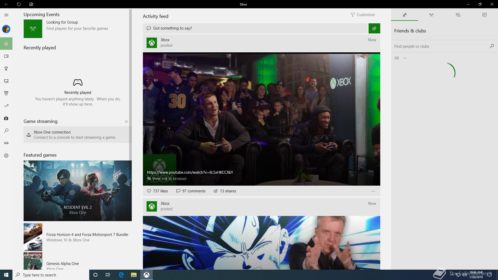498x280 pixels.
Task: Click the refresh icon in title bar
Action: point(19,4)
